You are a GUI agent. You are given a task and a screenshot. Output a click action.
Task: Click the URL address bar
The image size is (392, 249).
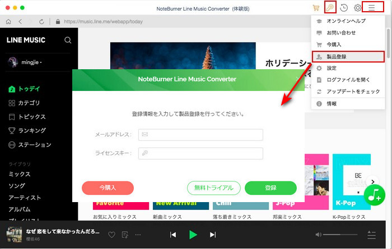[104, 22]
